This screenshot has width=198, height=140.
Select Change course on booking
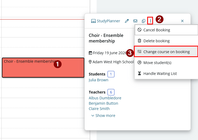coord(166,52)
